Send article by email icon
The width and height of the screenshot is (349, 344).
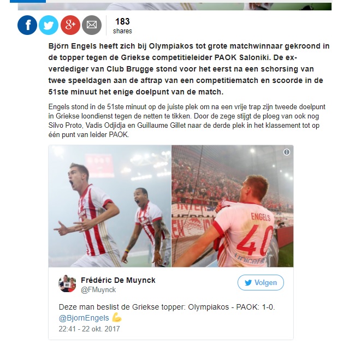[x=92, y=25]
